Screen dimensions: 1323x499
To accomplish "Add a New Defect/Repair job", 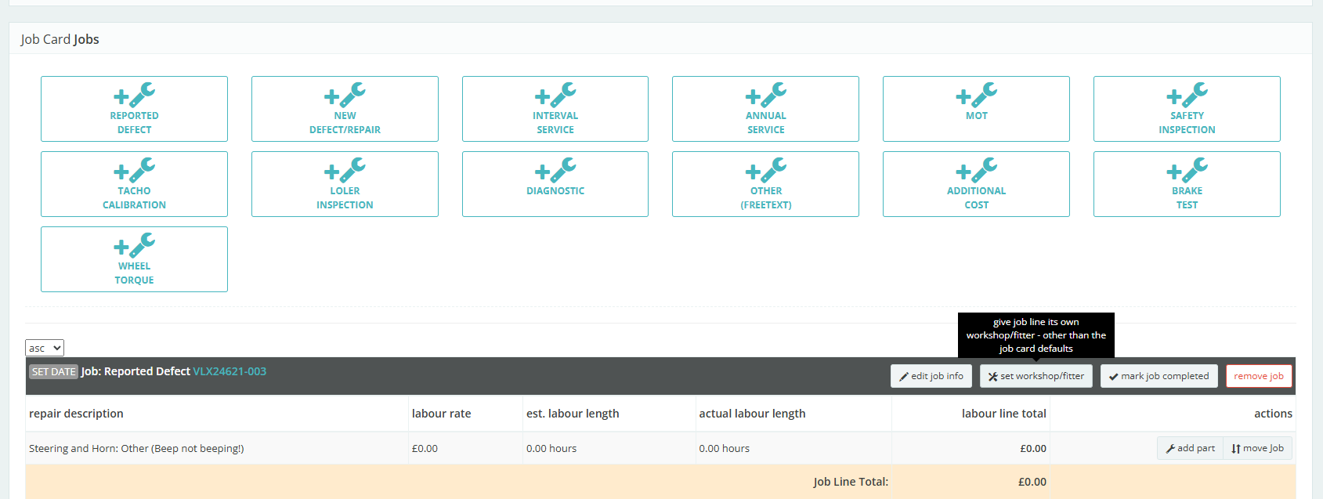I will coord(345,109).
